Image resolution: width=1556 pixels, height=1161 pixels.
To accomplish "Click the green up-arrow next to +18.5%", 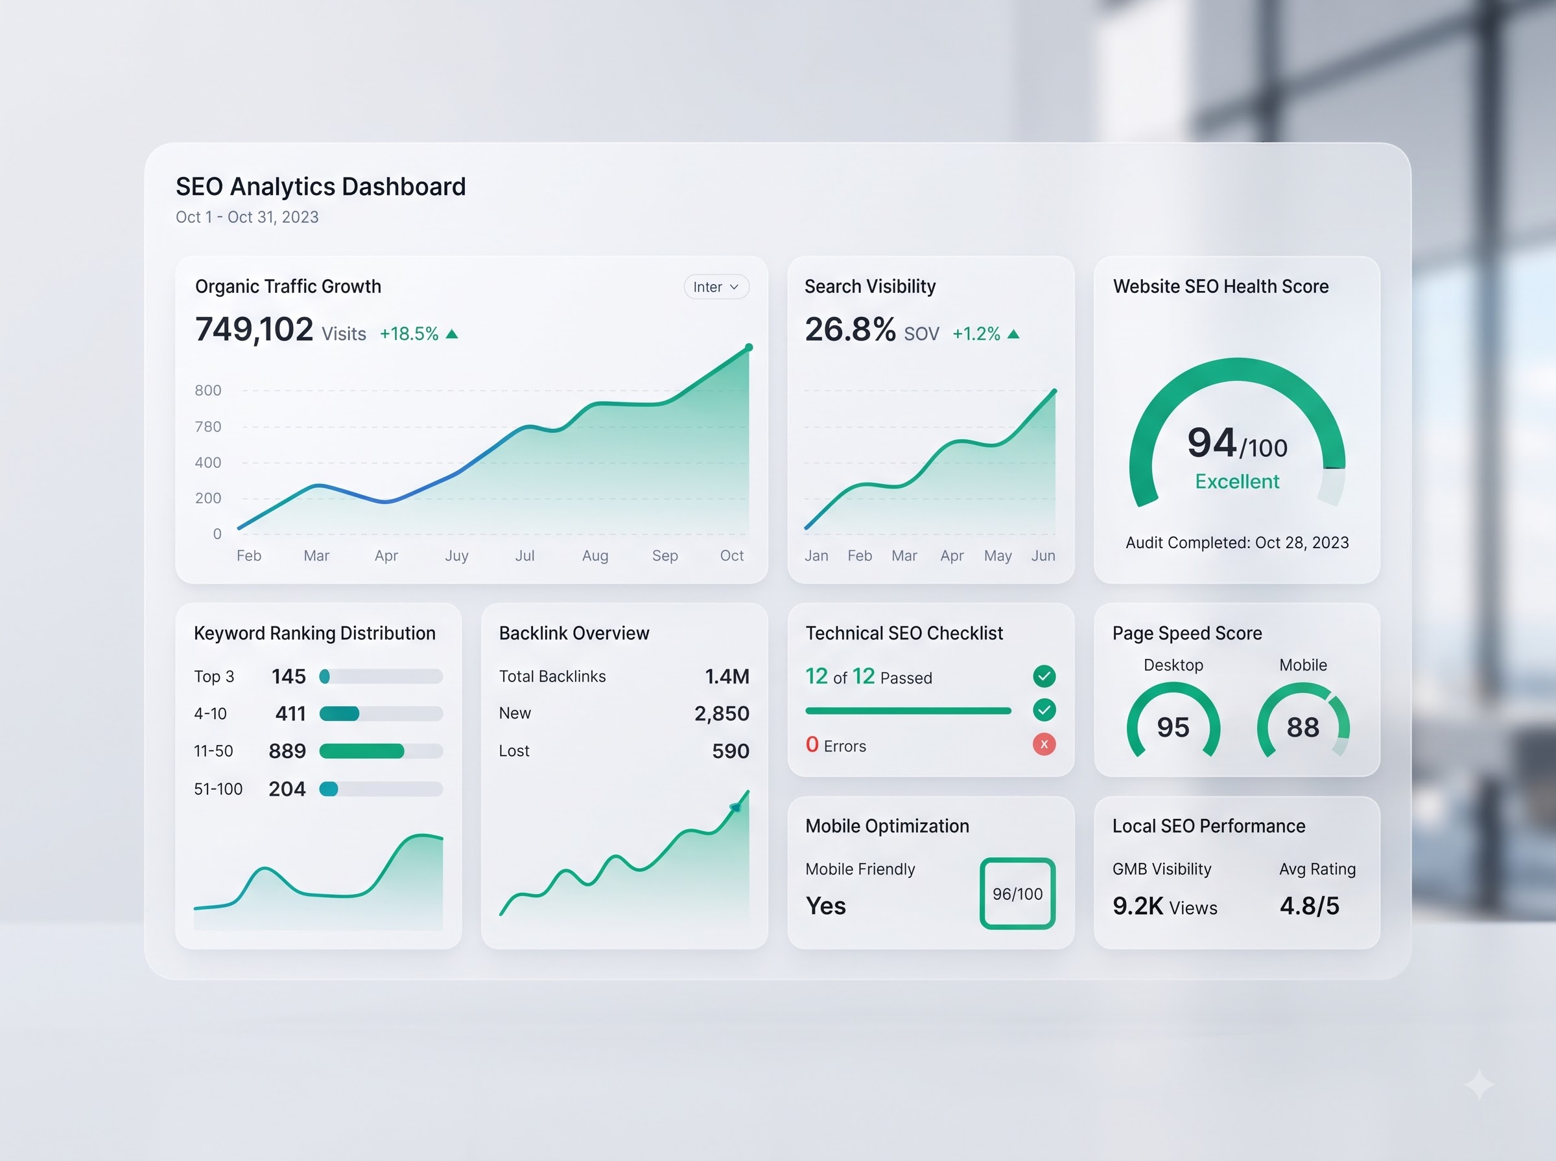I will pyautogui.click(x=452, y=334).
